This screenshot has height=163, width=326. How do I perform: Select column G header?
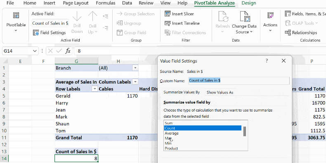[x=76, y=61]
